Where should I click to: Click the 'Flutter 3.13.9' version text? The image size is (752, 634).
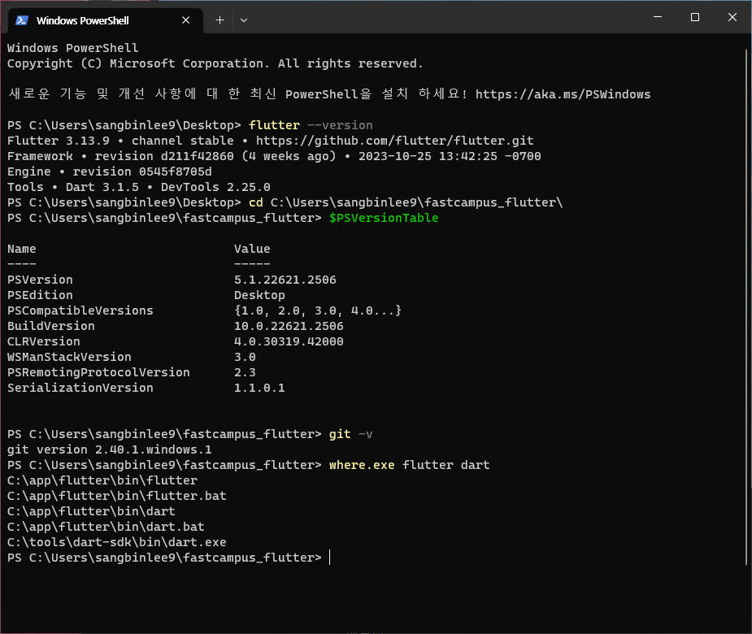click(58, 141)
